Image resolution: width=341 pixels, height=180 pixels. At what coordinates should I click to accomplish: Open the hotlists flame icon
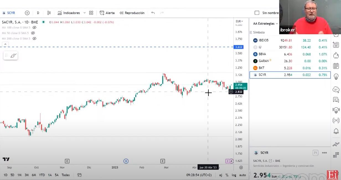[x=336, y=55]
